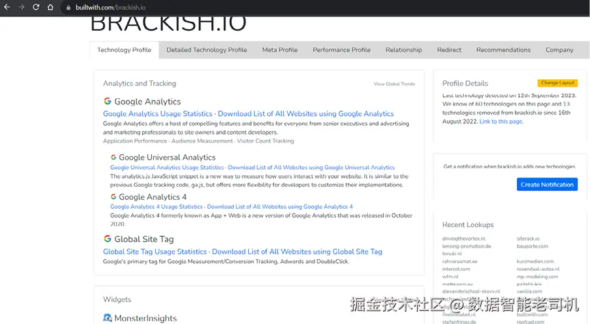Open recent lookup drivingthevortex.nl
The height and width of the screenshot is (324, 590).
tap(464, 239)
